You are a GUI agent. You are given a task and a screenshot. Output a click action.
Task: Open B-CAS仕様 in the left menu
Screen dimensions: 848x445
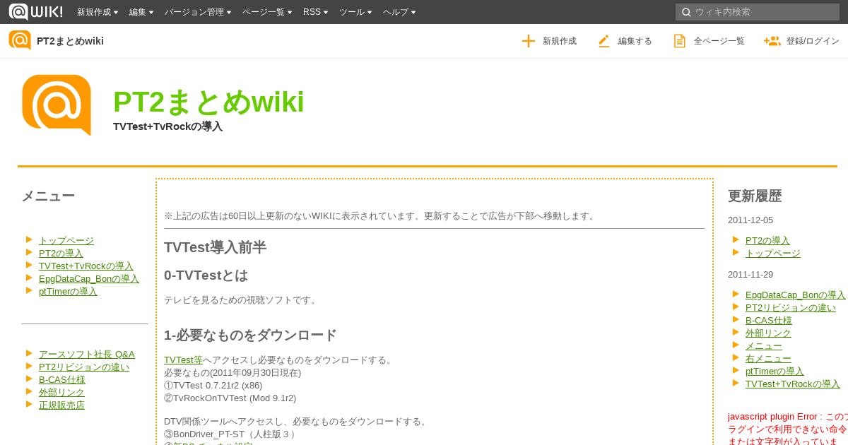[62, 379]
